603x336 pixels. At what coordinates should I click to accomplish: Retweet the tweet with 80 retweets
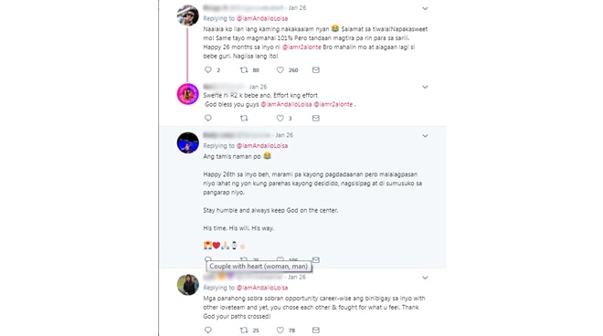(x=244, y=69)
